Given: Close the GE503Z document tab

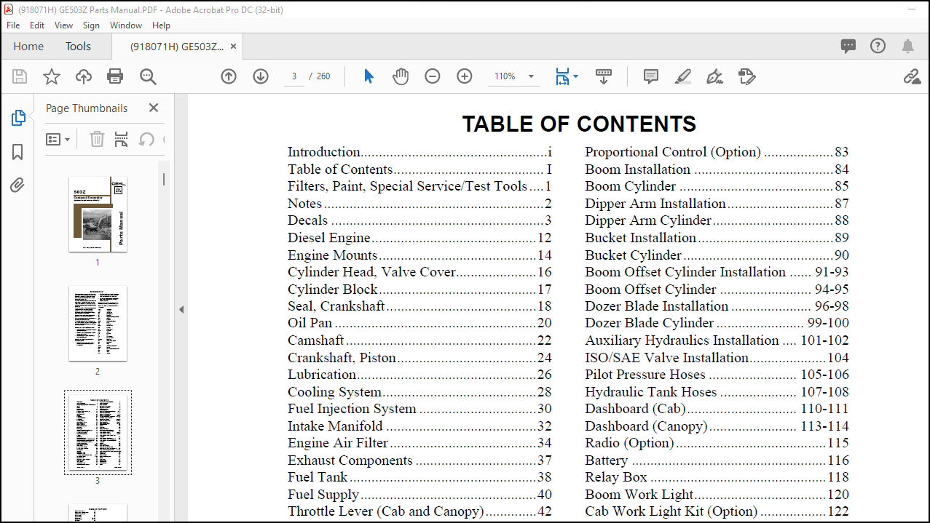Looking at the screenshot, I should coord(234,47).
